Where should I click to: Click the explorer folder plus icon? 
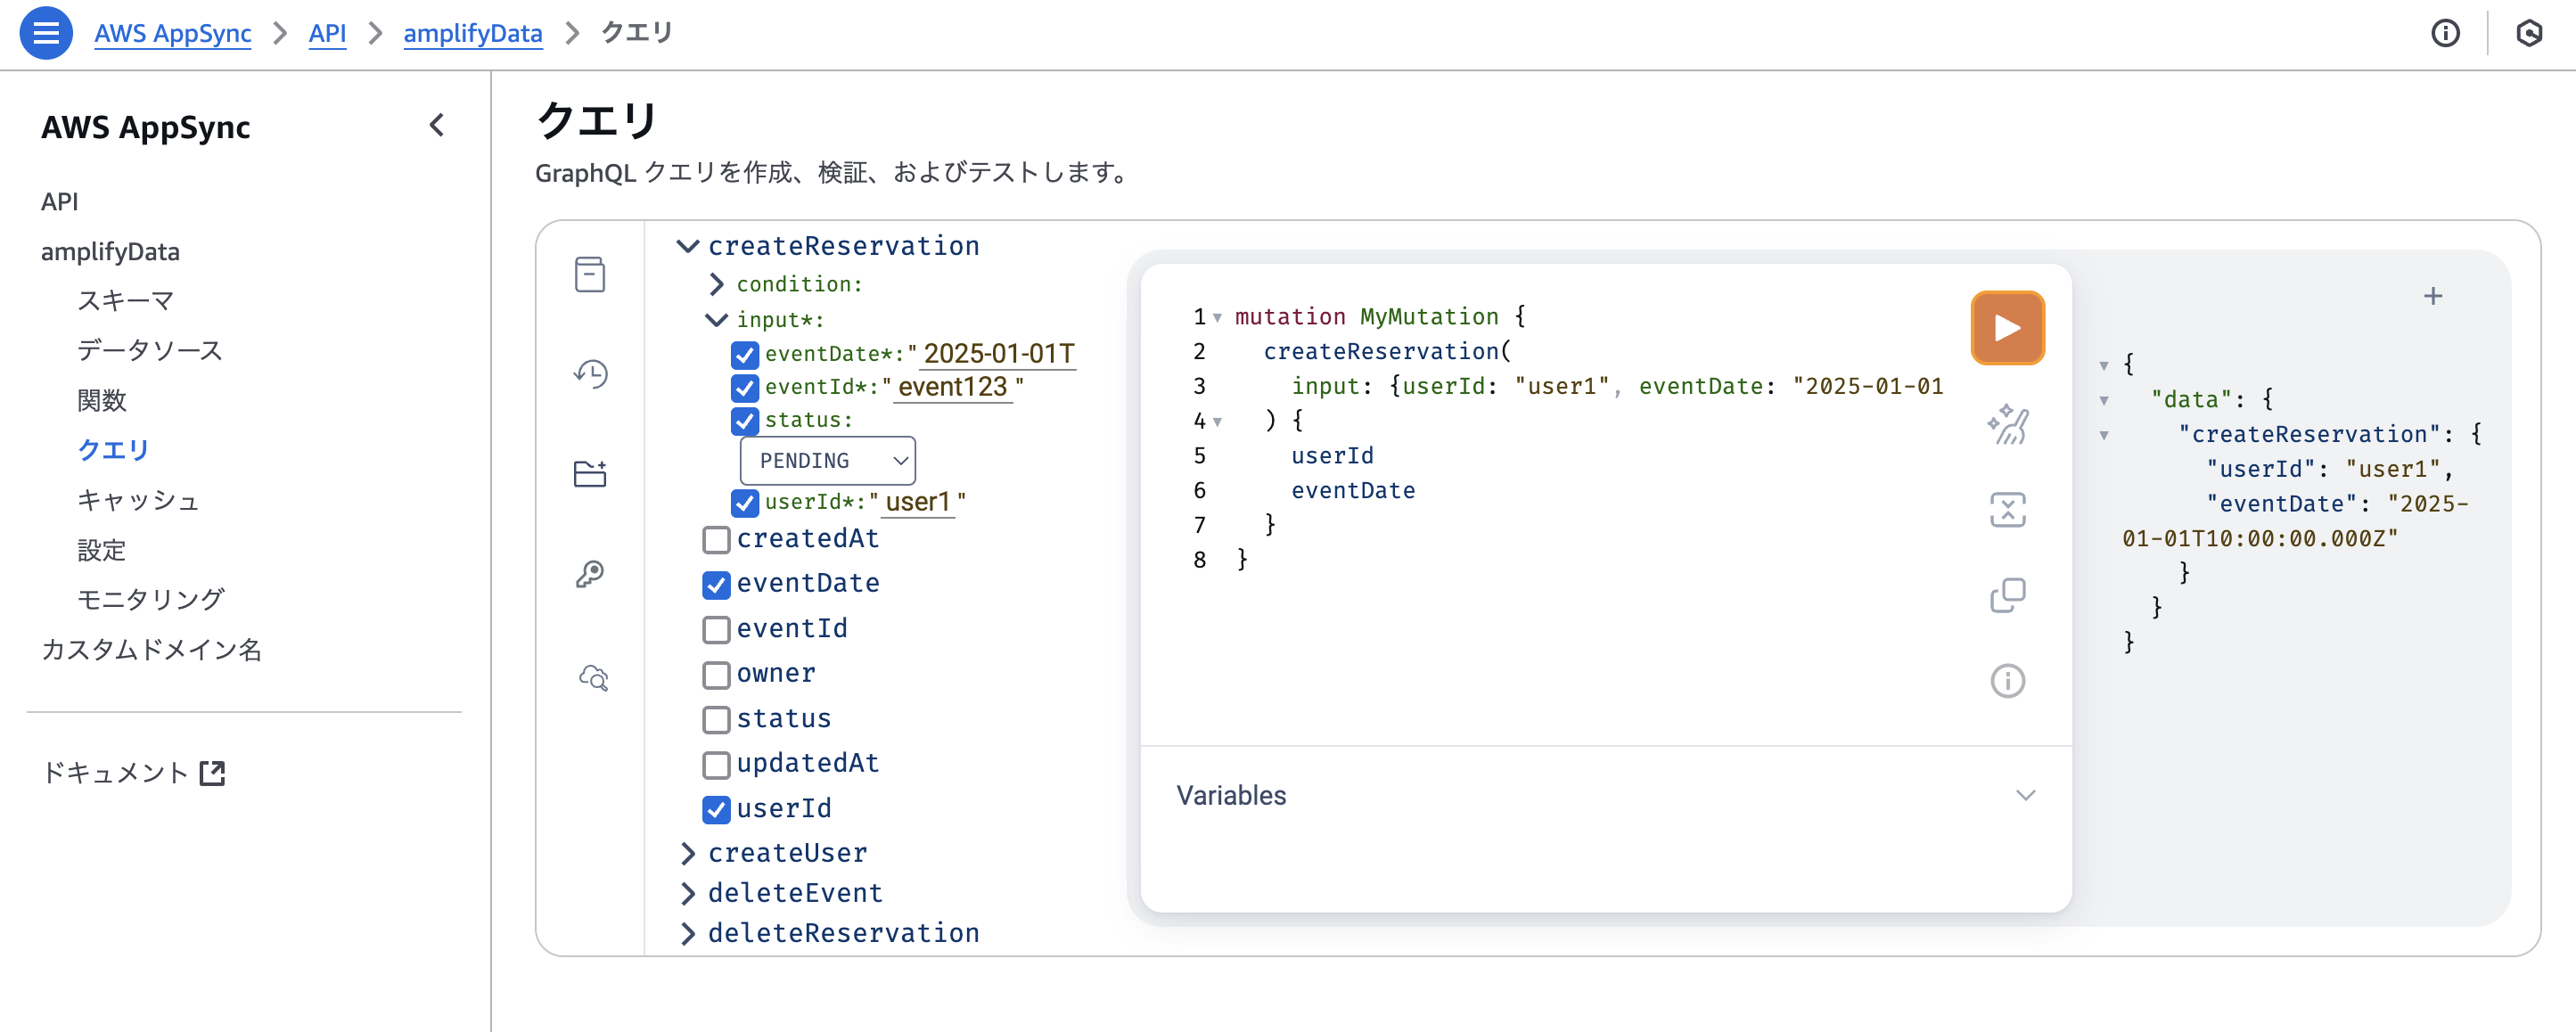click(x=590, y=473)
